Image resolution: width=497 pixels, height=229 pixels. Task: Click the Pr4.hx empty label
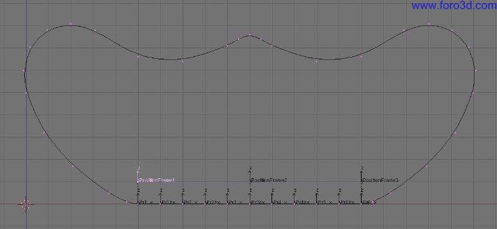[303, 202]
